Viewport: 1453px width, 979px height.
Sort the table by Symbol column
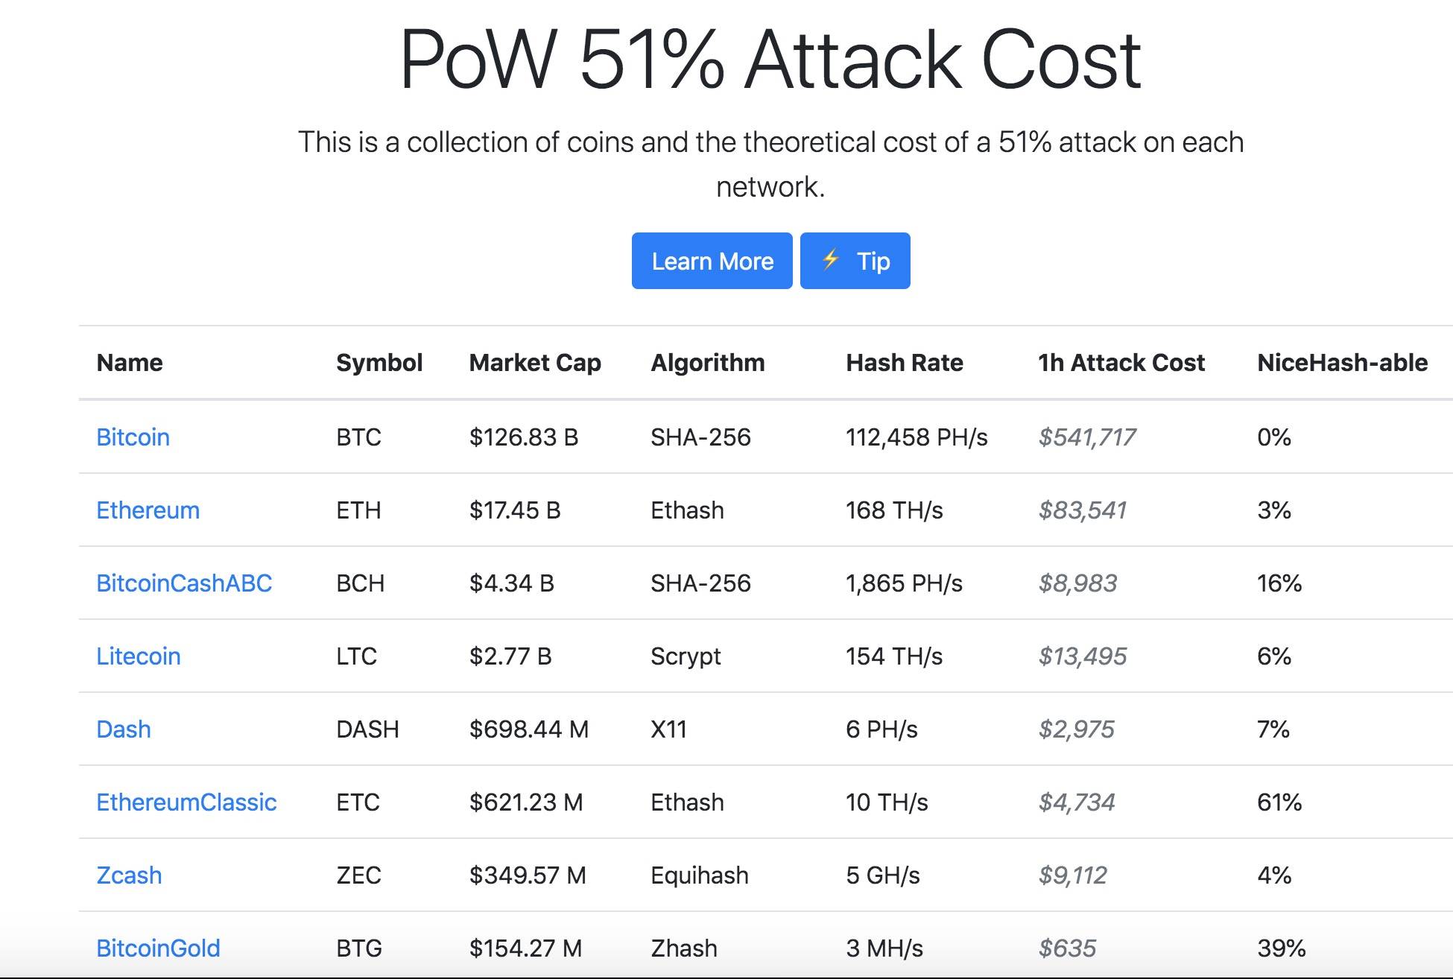379,363
